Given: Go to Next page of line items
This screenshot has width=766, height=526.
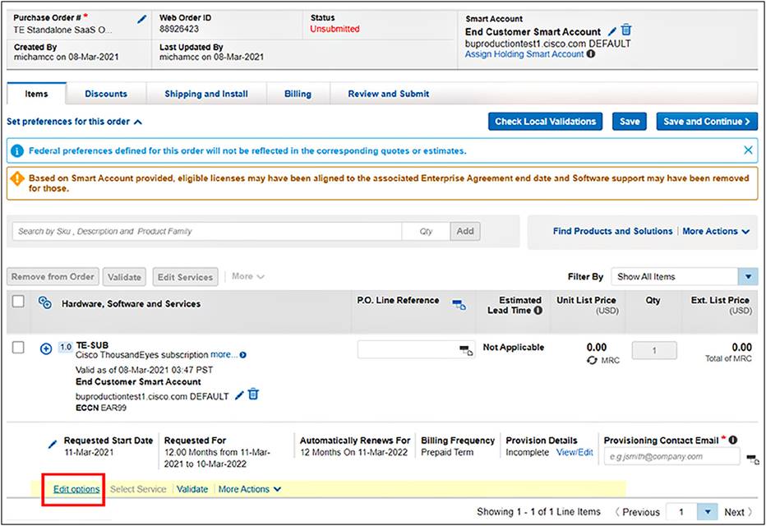Looking at the screenshot, I should tap(738, 512).
